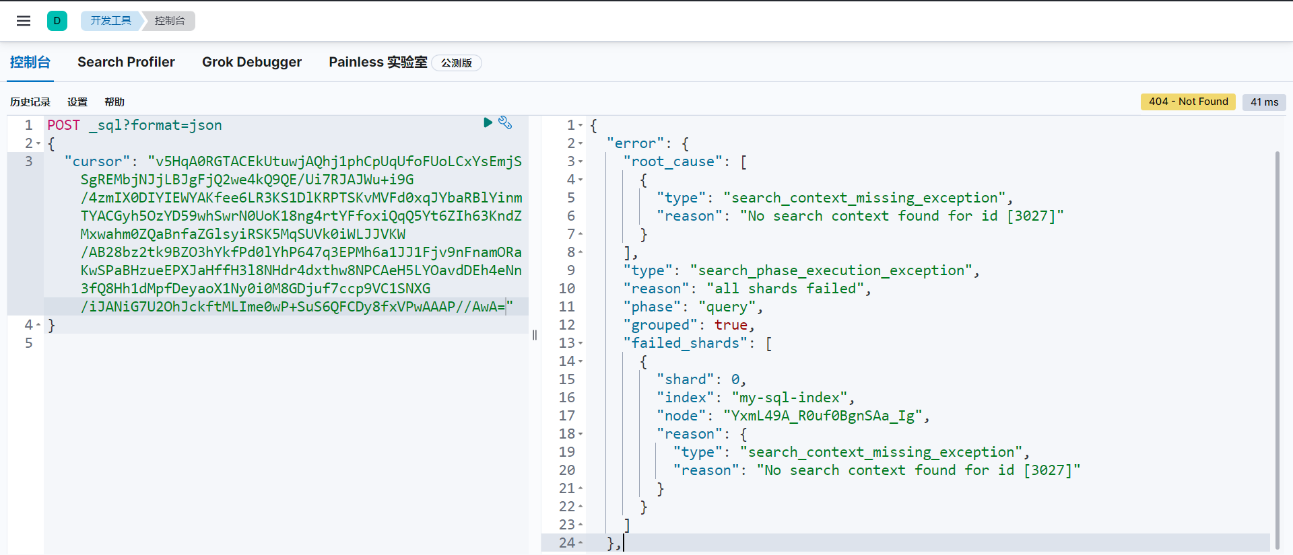Open the wrench request options icon
The height and width of the screenshot is (555, 1293).
[x=505, y=122]
